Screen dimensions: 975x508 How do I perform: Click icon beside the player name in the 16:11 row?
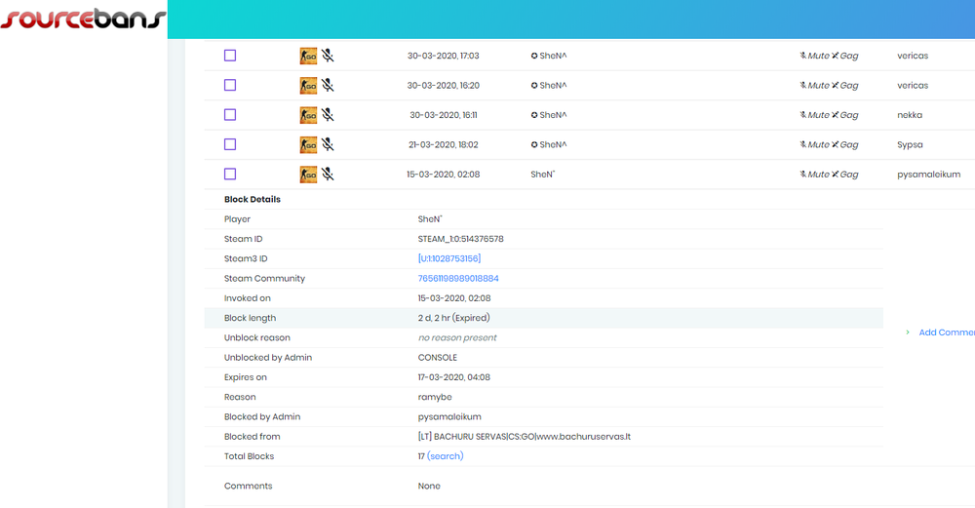click(534, 115)
